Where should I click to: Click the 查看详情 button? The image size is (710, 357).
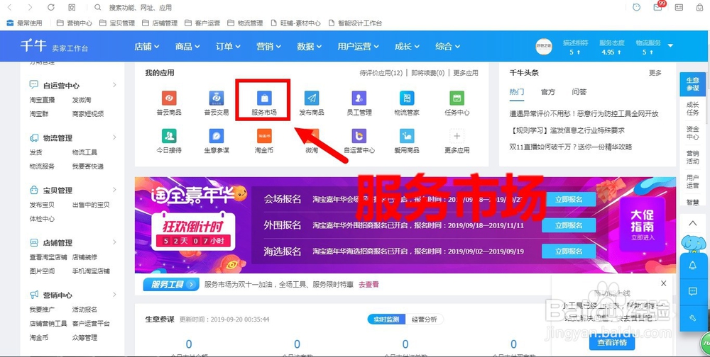pos(612,343)
